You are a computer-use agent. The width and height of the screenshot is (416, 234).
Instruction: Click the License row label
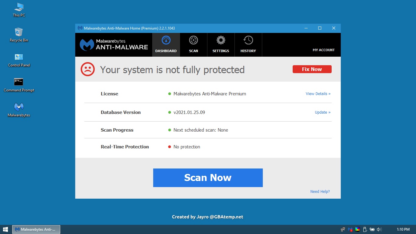click(x=109, y=94)
